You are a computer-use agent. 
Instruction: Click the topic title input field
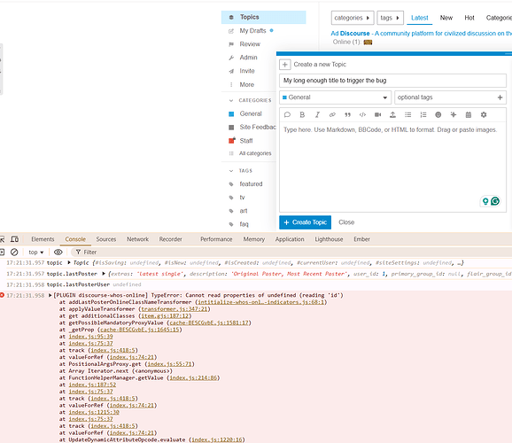pyautogui.click(x=392, y=81)
